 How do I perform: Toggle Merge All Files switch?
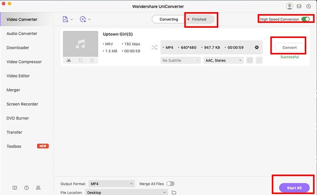tap(170, 184)
